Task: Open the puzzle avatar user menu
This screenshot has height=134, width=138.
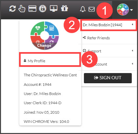Action: [x=123, y=10]
